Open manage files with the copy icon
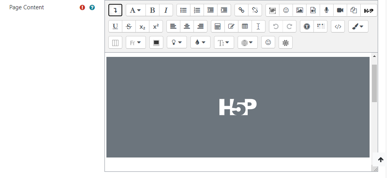Screen dimensions: 387x178 point(354,10)
